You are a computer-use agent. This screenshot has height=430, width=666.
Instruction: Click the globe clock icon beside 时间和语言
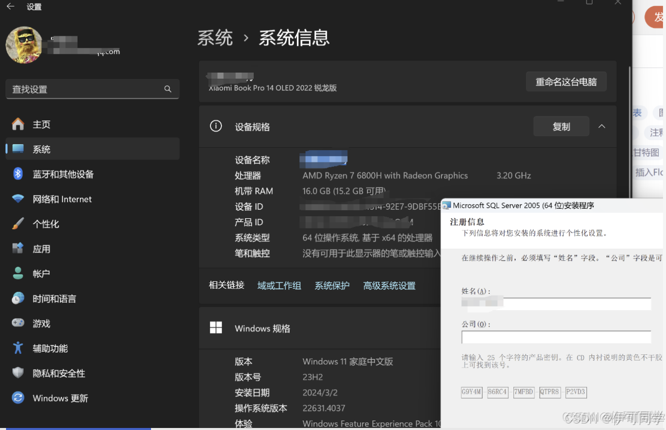point(18,298)
